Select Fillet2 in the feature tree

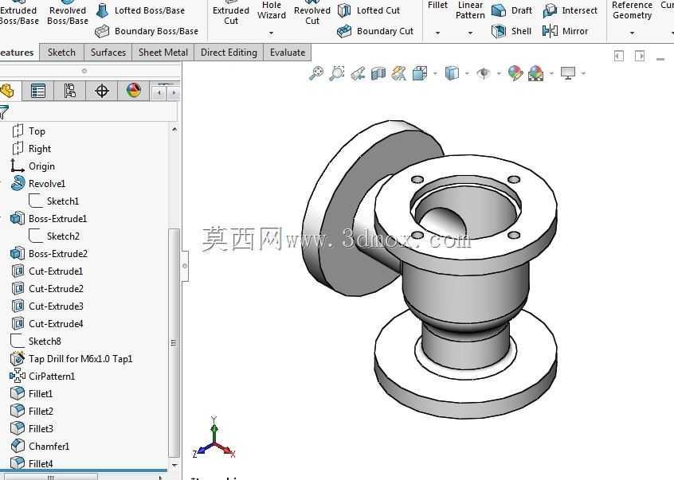(x=41, y=412)
